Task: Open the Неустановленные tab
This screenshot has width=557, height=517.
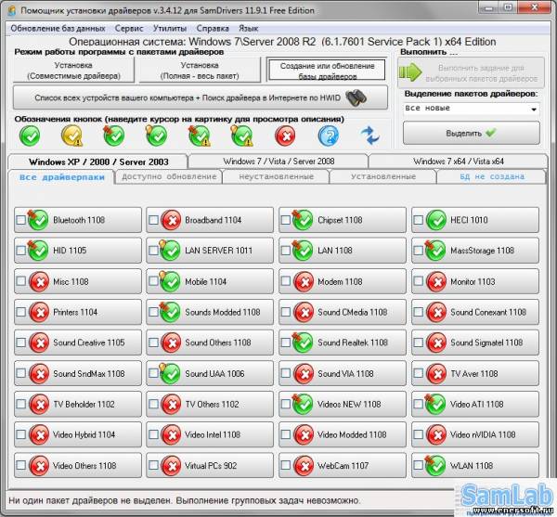Action: tap(276, 176)
